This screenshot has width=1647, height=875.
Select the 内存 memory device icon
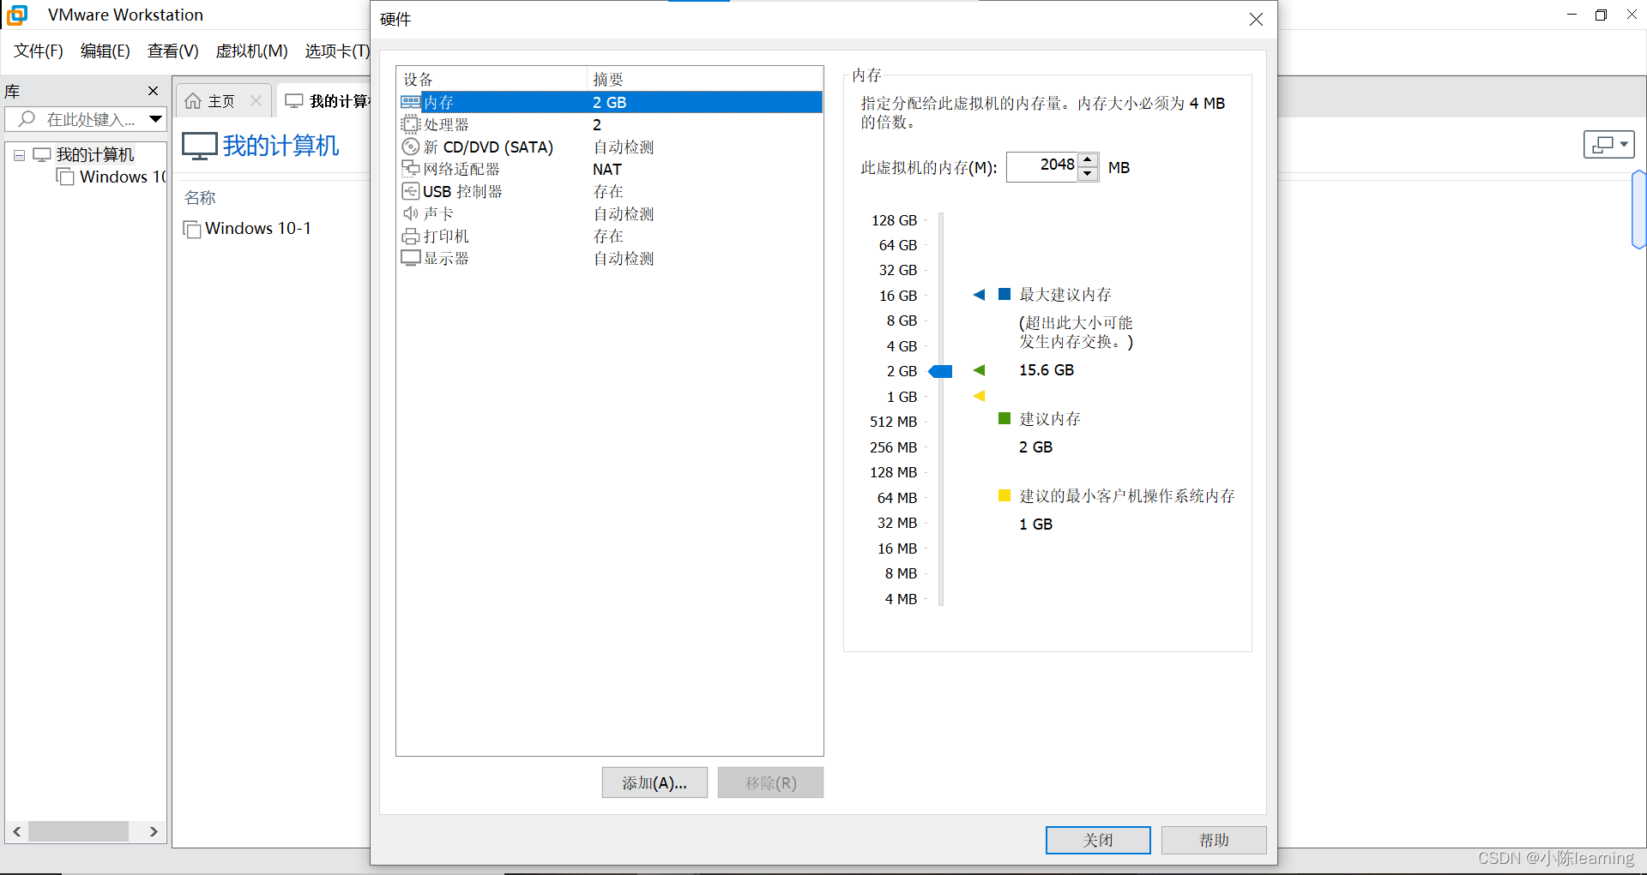(411, 102)
